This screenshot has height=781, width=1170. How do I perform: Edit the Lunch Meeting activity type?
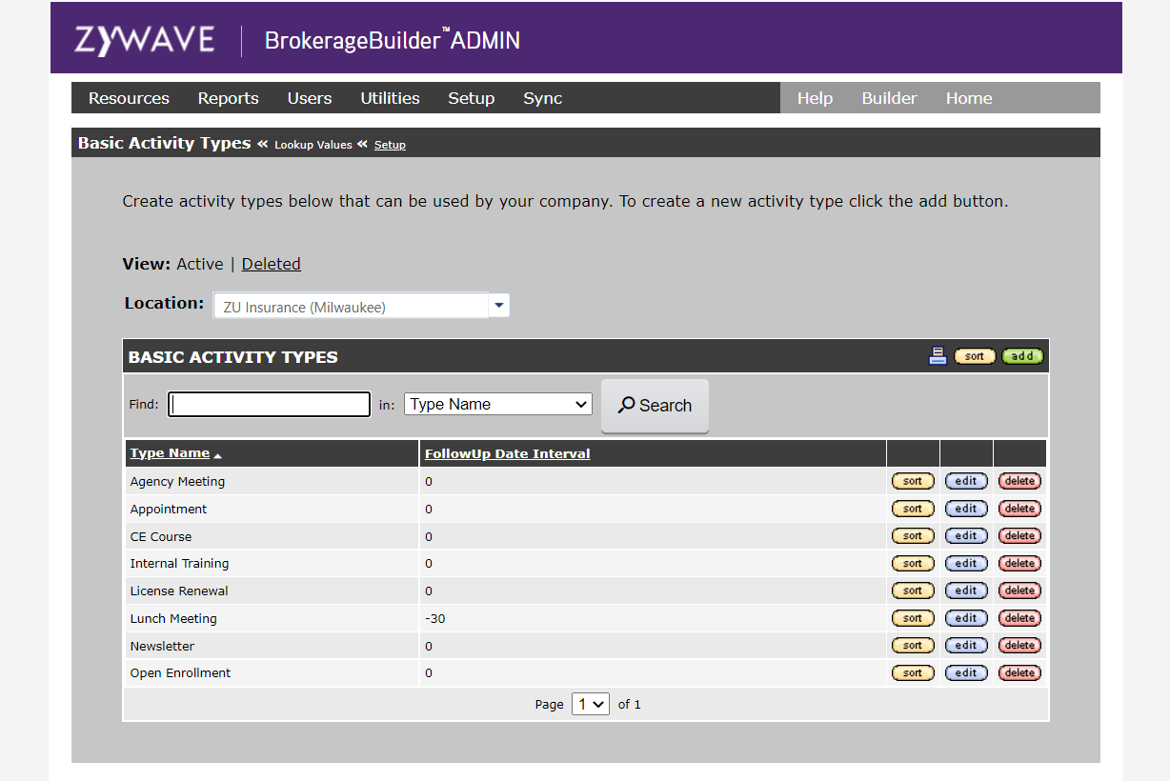point(966,617)
